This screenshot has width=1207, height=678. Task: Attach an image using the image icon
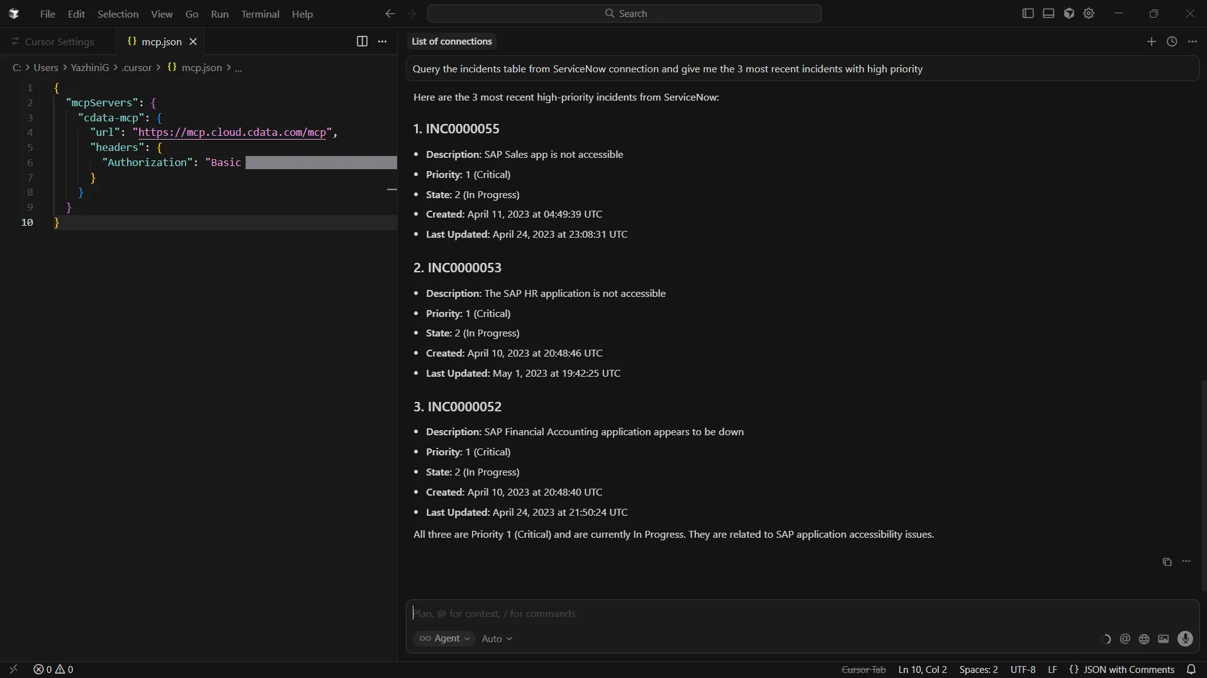click(1164, 639)
